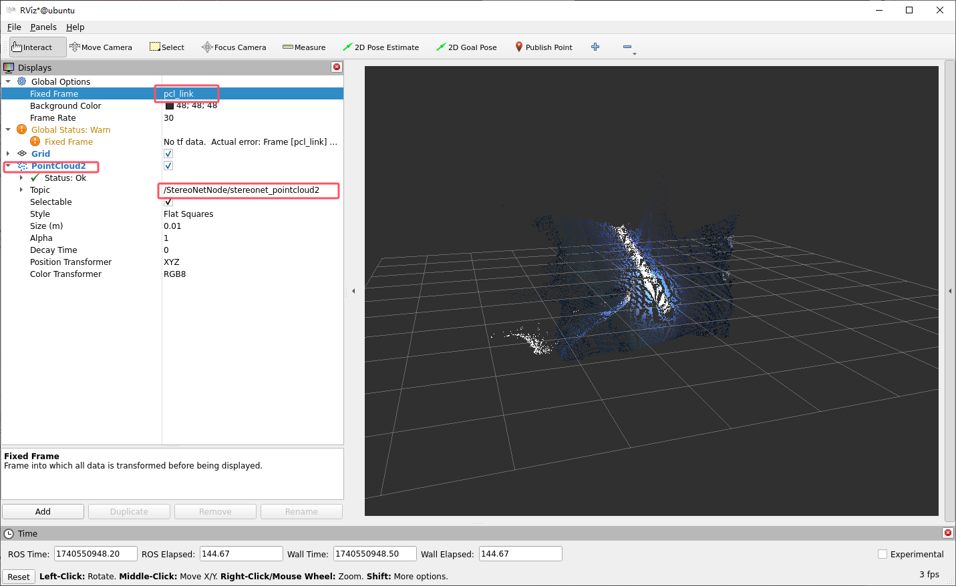
Task: Pick the Measure tool
Action: [x=304, y=47]
